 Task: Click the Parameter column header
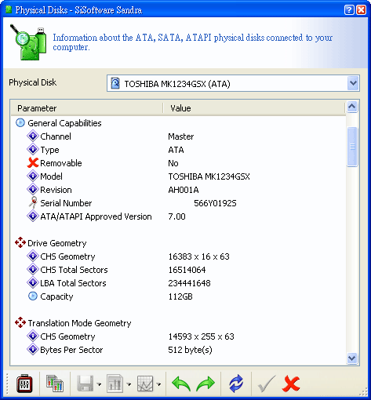pos(86,108)
